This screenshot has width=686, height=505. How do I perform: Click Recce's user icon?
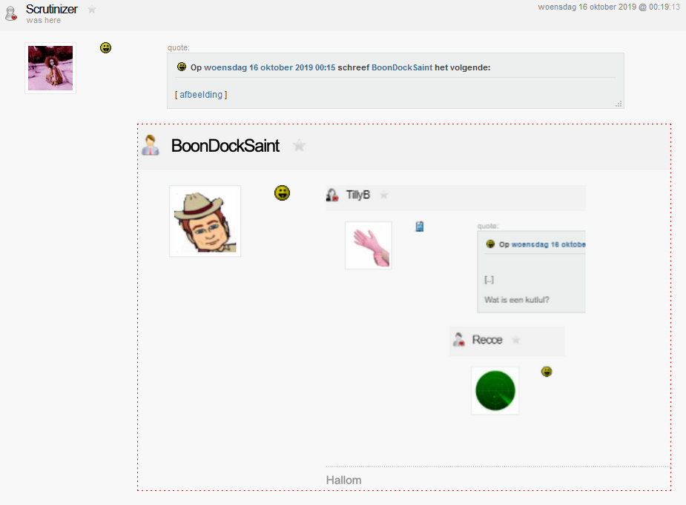[458, 339]
